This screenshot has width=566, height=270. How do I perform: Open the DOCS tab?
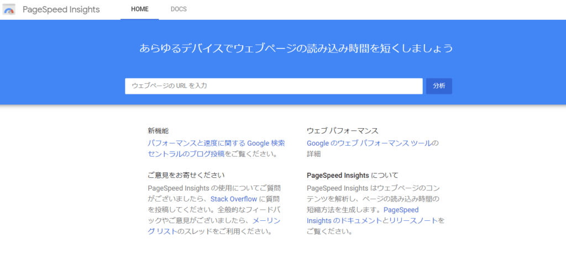click(x=179, y=9)
